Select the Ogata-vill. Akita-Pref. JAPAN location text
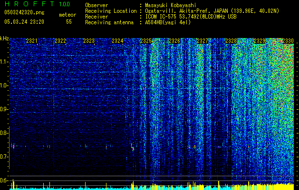This screenshot has height=190, width=299. pyautogui.click(x=212, y=11)
